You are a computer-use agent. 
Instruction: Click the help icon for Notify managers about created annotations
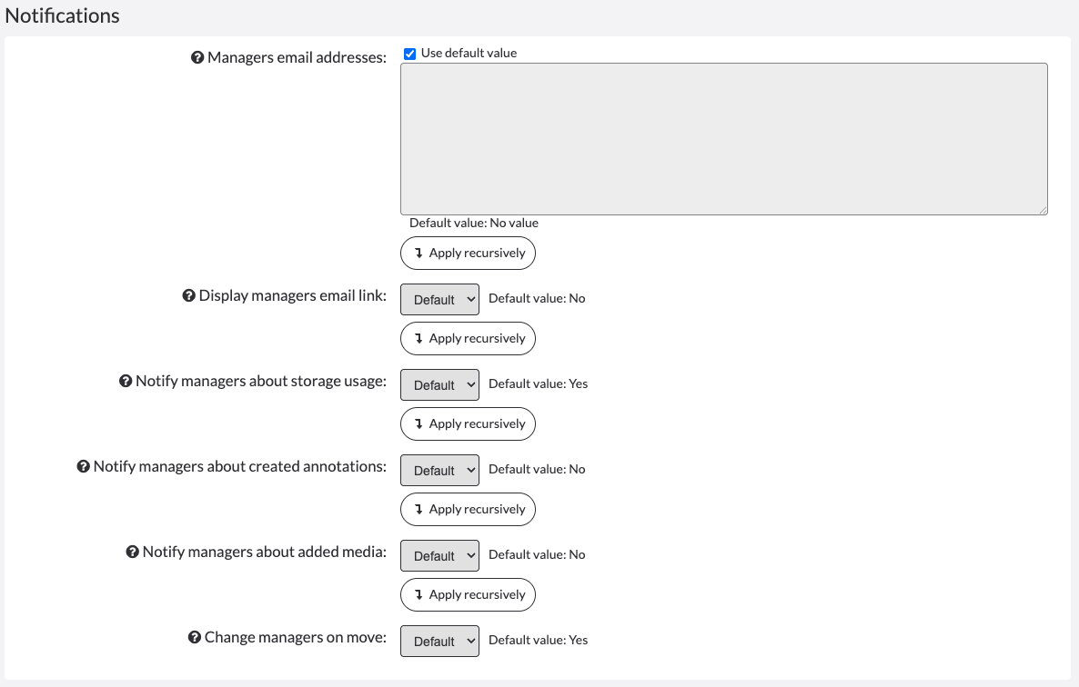pyautogui.click(x=84, y=466)
